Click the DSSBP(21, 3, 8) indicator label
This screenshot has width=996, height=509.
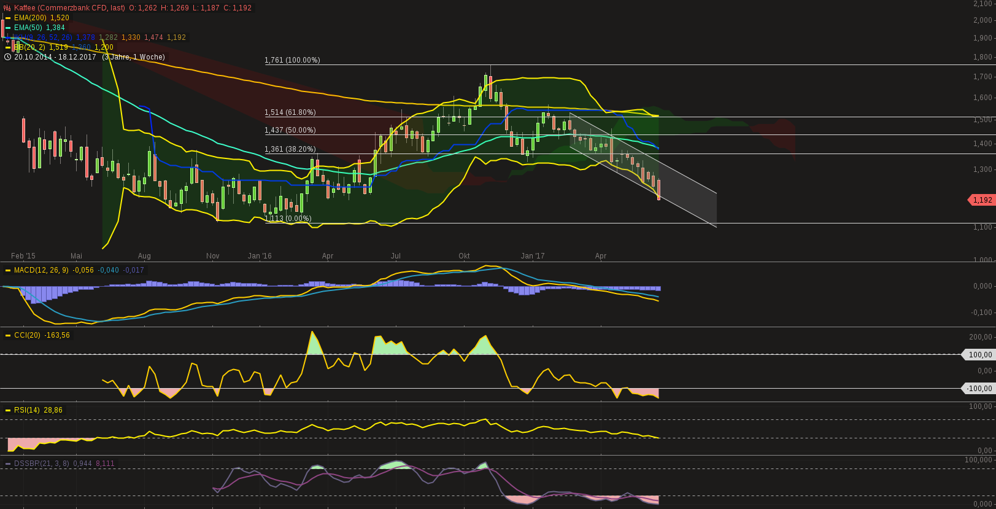point(42,464)
